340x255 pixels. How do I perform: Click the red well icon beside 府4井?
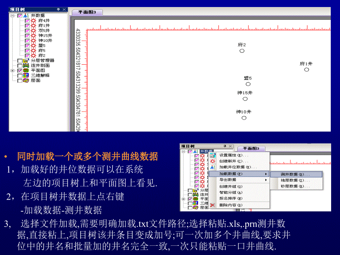click(33, 21)
